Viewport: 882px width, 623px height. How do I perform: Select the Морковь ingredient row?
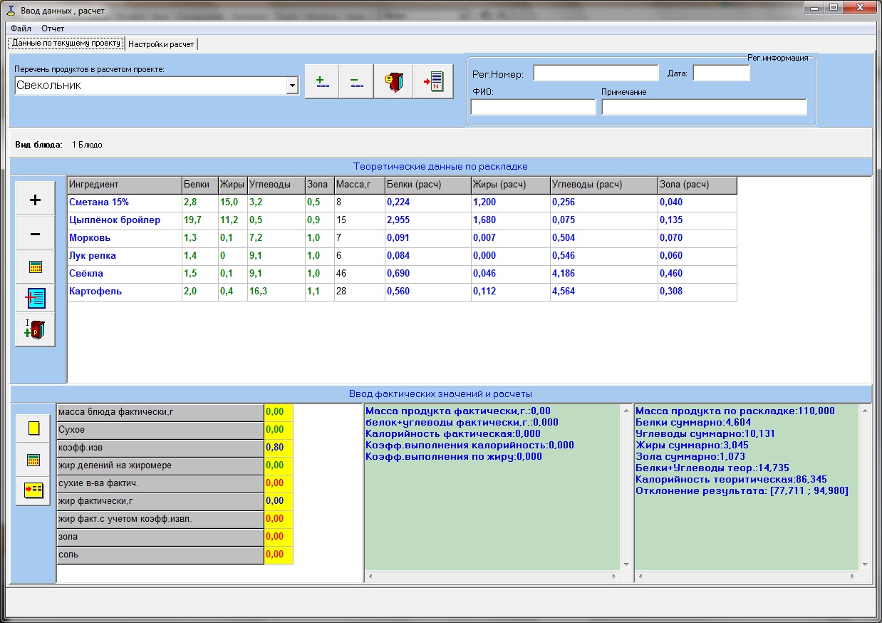click(402, 238)
